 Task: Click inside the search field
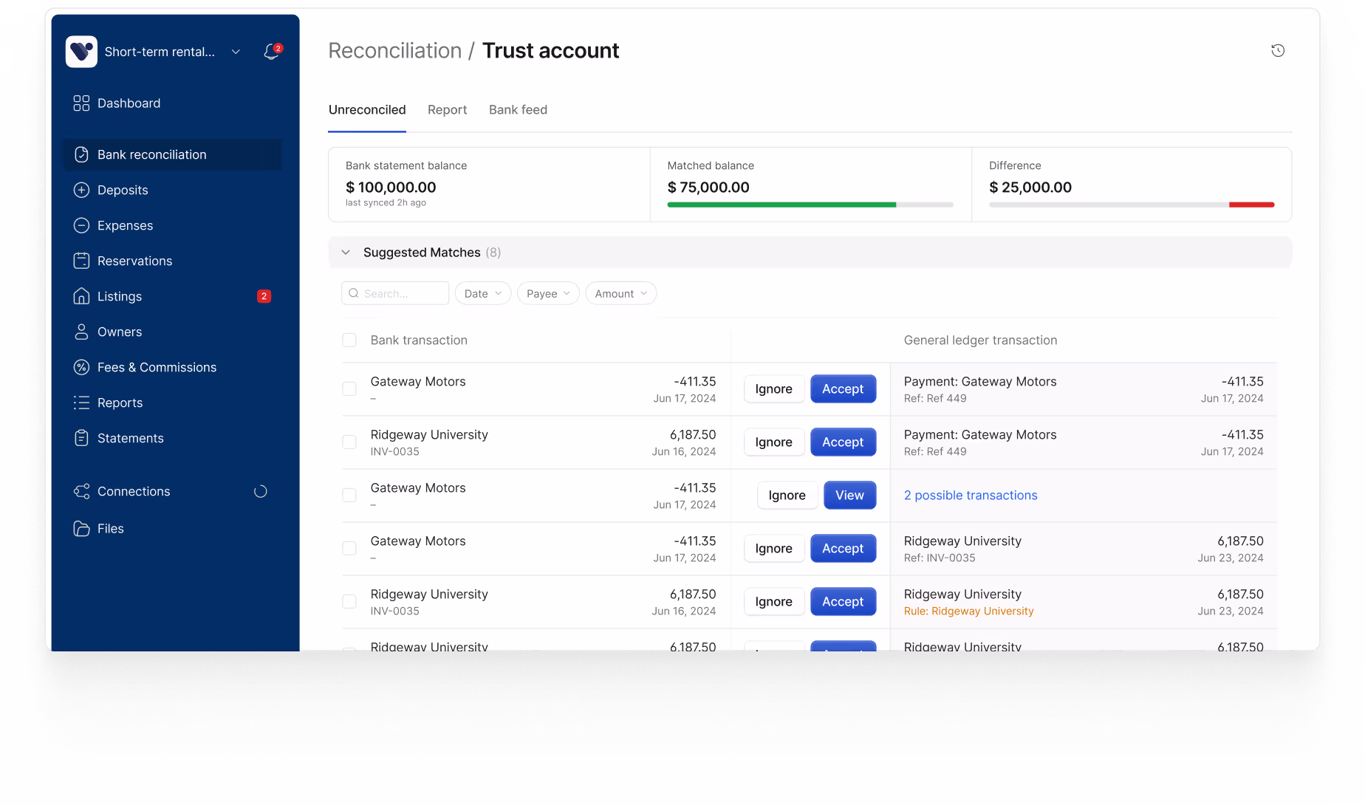395,293
